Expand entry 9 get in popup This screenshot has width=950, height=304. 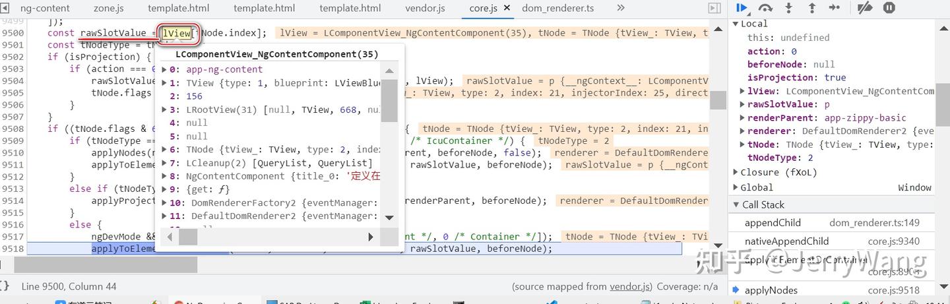point(165,189)
